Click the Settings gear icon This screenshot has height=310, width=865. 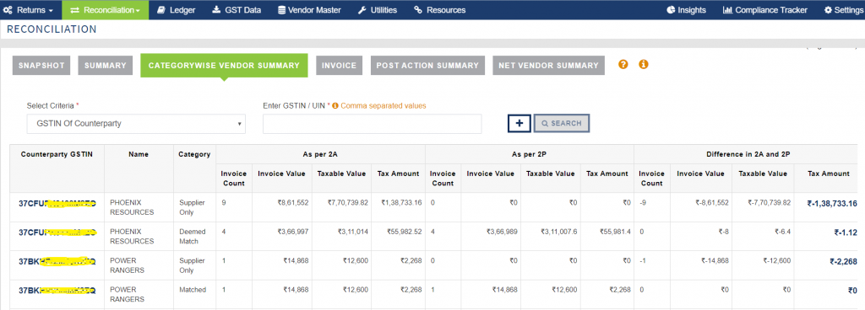[829, 10]
